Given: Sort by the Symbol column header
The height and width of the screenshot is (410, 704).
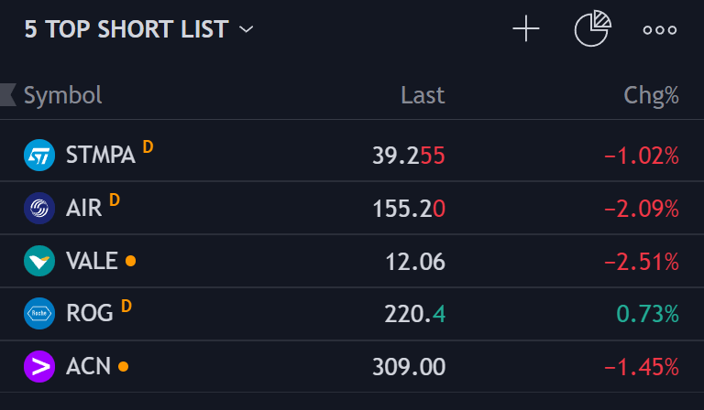Looking at the screenshot, I should point(63,95).
